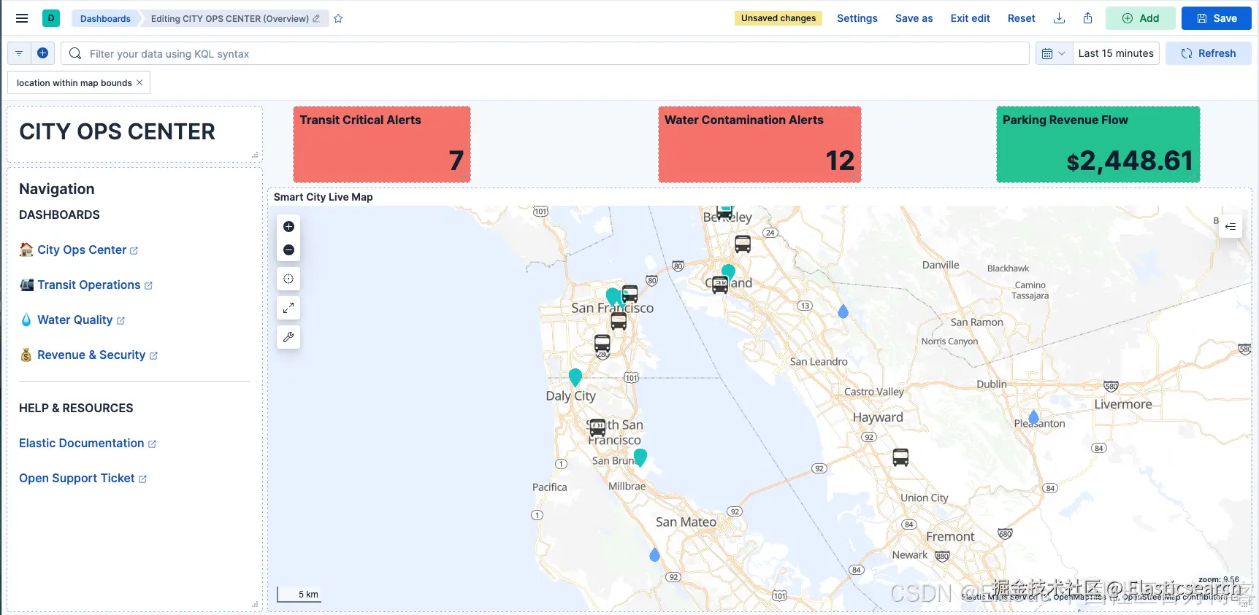
Task: Zoom out on the Smart City map
Action: 288,250
